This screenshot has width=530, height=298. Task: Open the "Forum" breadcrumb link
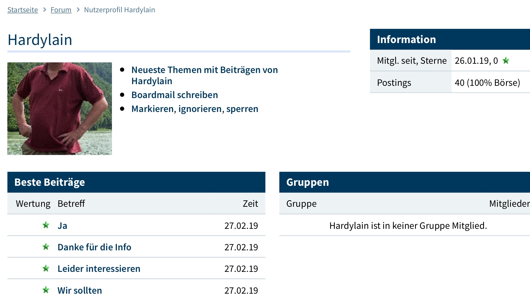click(x=61, y=10)
